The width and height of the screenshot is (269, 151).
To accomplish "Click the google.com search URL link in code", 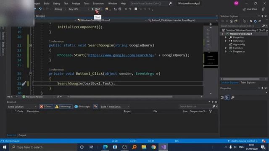I will (121, 55).
